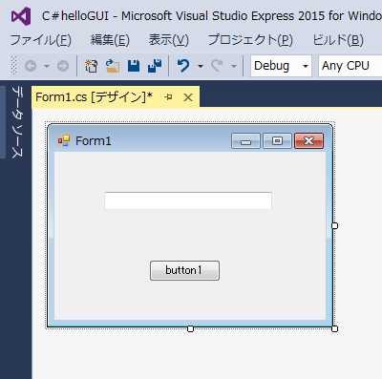Click the Save All icon

(x=155, y=66)
